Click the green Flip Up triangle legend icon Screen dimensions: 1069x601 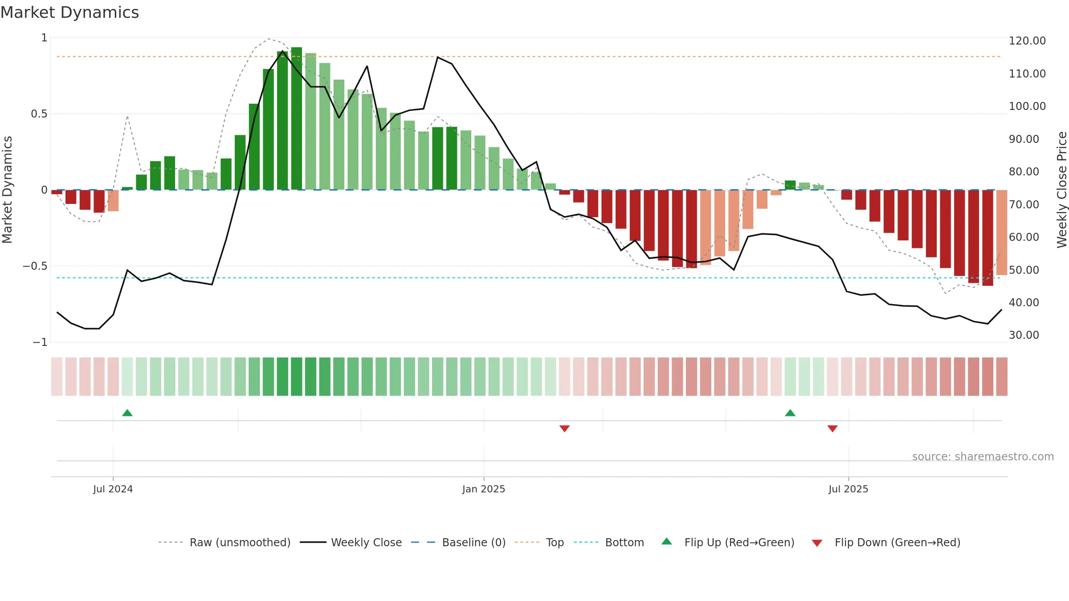click(667, 541)
